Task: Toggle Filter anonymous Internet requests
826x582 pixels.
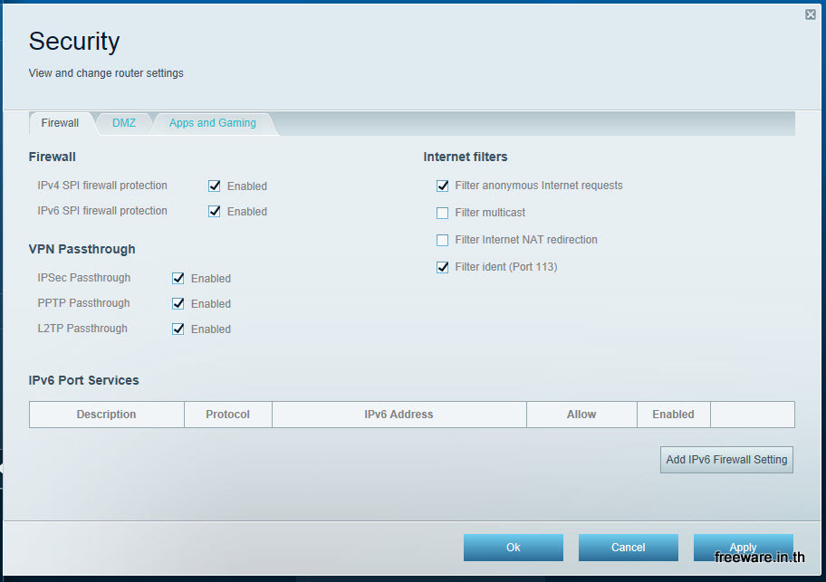Action: [443, 186]
